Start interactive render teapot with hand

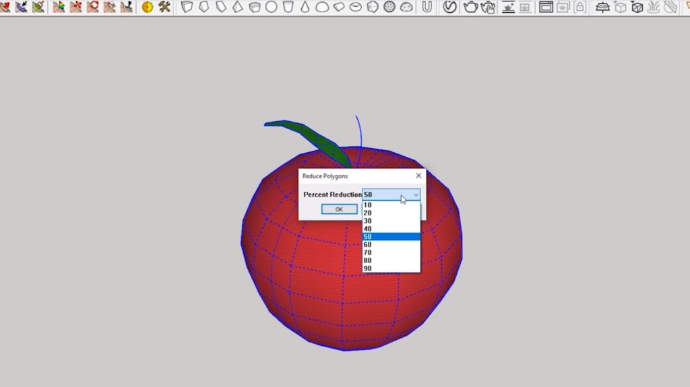[x=488, y=7]
